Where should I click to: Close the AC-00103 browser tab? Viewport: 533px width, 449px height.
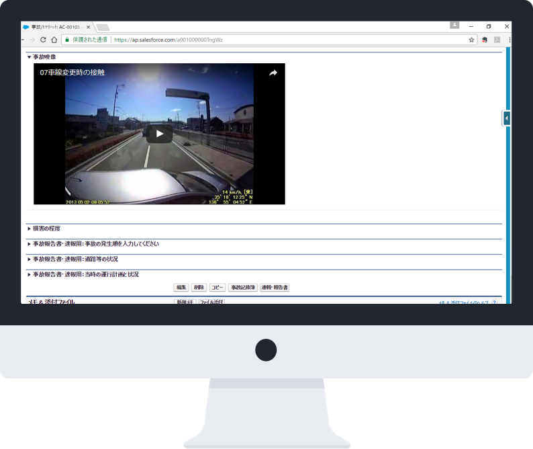pyautogui.click(x=88, y=27)
